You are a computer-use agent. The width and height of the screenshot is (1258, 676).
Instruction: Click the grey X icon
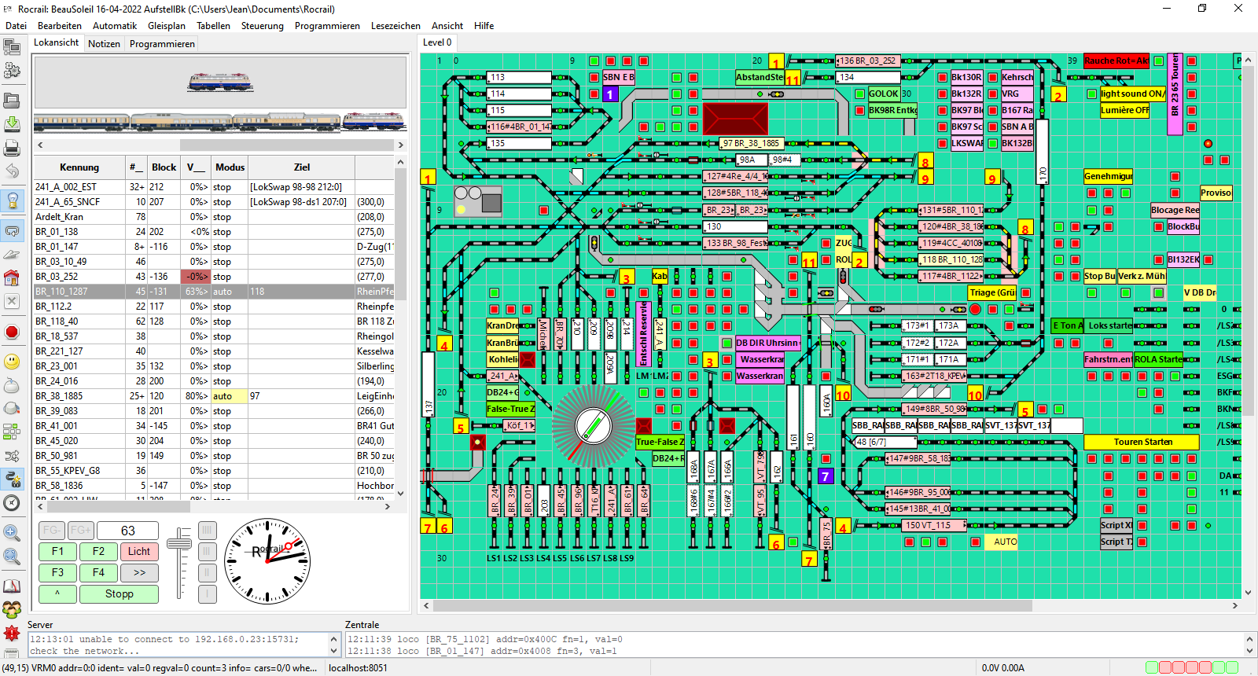(x=12, y=301)
